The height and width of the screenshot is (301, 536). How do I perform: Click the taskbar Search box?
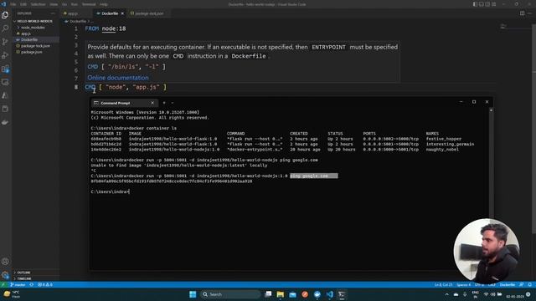pos(230,294)
